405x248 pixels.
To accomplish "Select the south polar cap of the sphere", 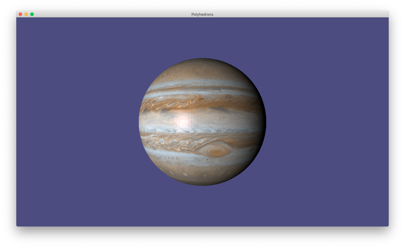I will [x=202, y=179].
